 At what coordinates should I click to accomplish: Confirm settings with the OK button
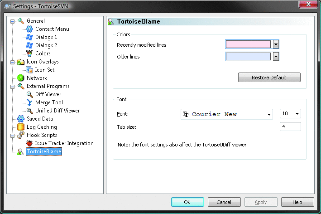click(187, 202)
